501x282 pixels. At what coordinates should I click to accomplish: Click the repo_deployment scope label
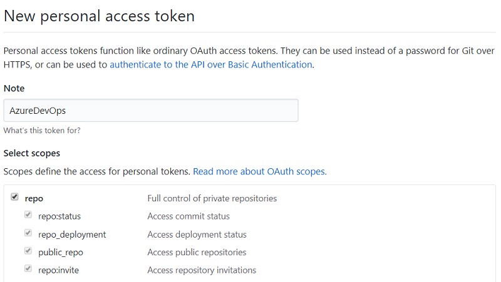point(72,234)
